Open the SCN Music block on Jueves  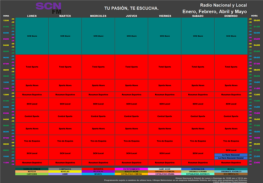click(x=131, y=36)
